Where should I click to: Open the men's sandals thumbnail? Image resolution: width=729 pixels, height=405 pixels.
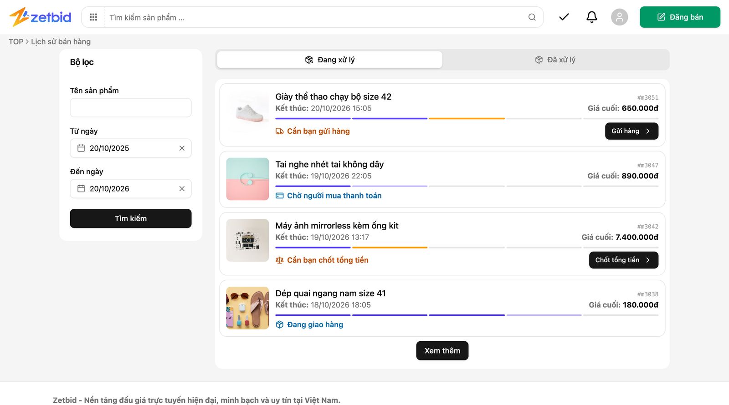[x=247, y=308]
